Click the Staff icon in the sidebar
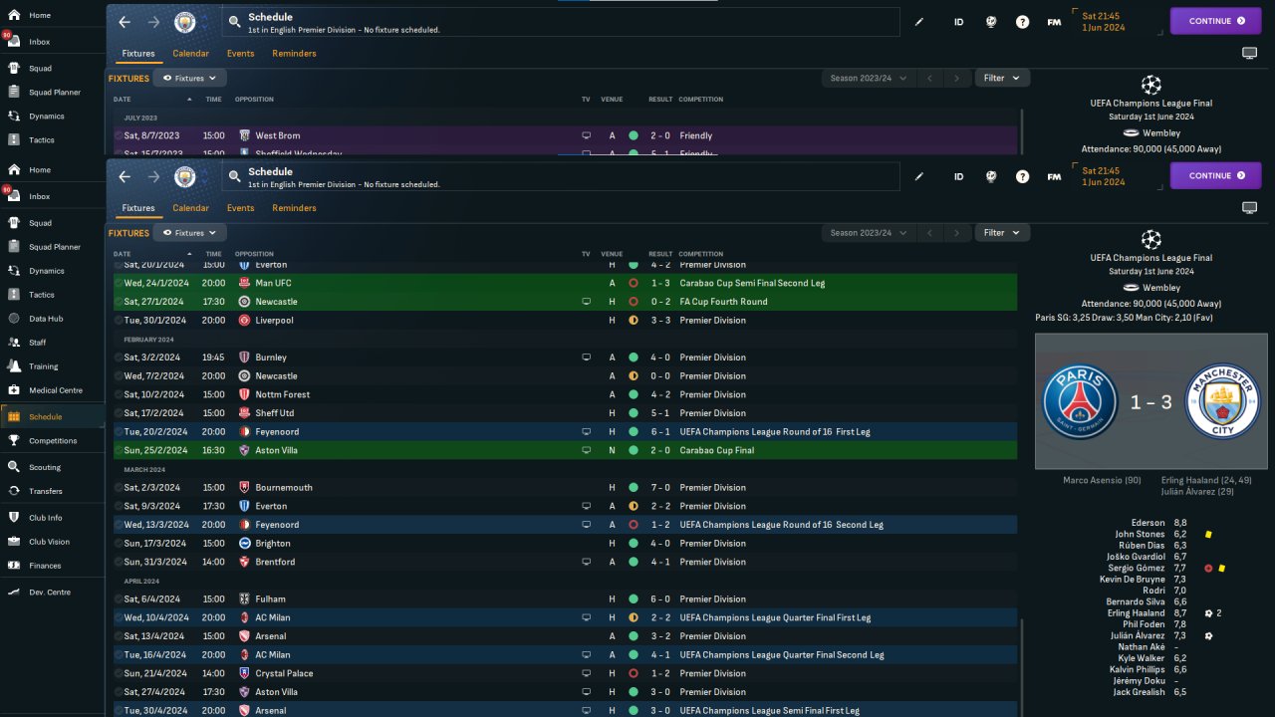This screenshot has height=717, width=1275. [14, 343]
